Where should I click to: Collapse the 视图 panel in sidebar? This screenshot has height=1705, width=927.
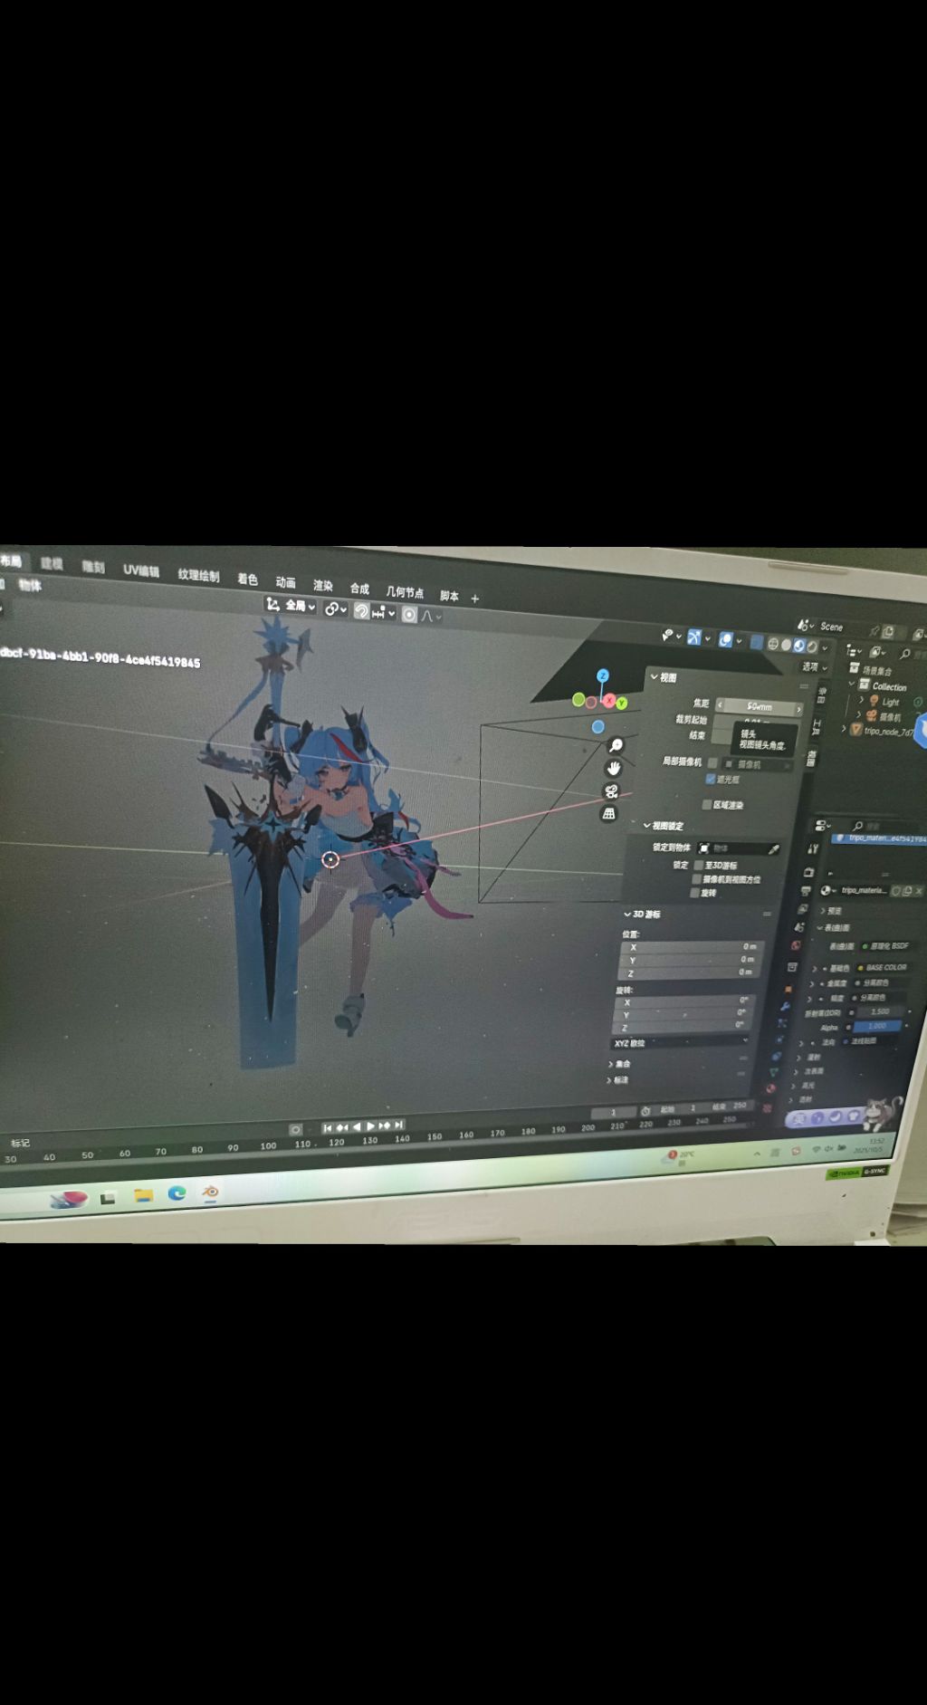pos(664,676)
